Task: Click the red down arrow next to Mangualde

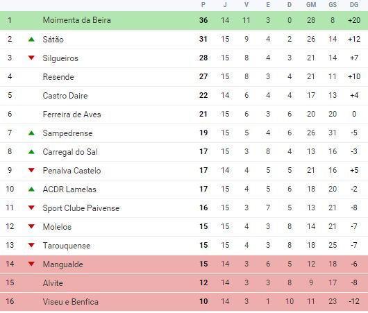Action: [x=31, y=264]
